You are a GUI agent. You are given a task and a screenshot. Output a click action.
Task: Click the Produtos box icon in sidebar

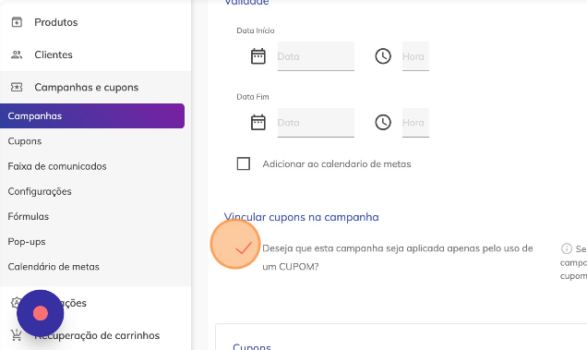(17, 22)
